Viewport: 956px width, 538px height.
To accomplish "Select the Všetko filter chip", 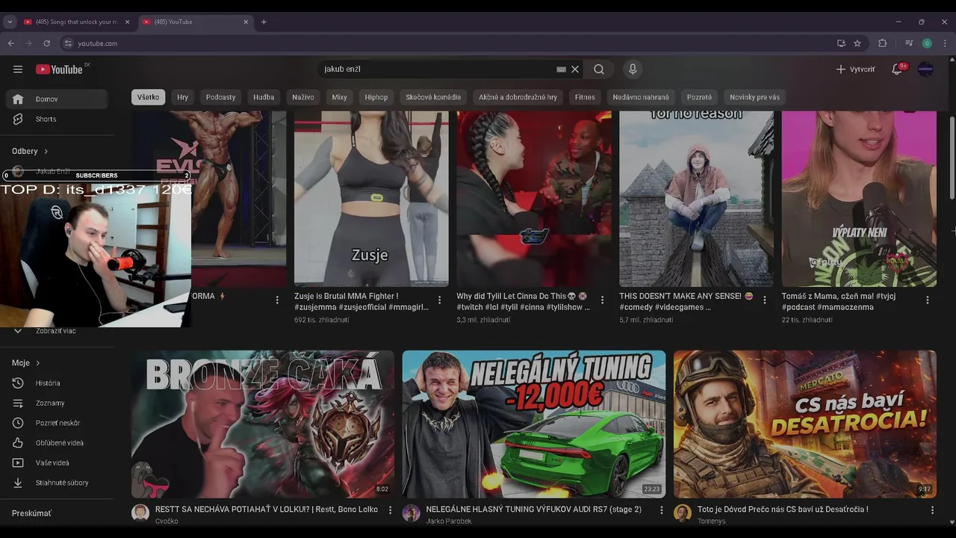I will point(148,97).
